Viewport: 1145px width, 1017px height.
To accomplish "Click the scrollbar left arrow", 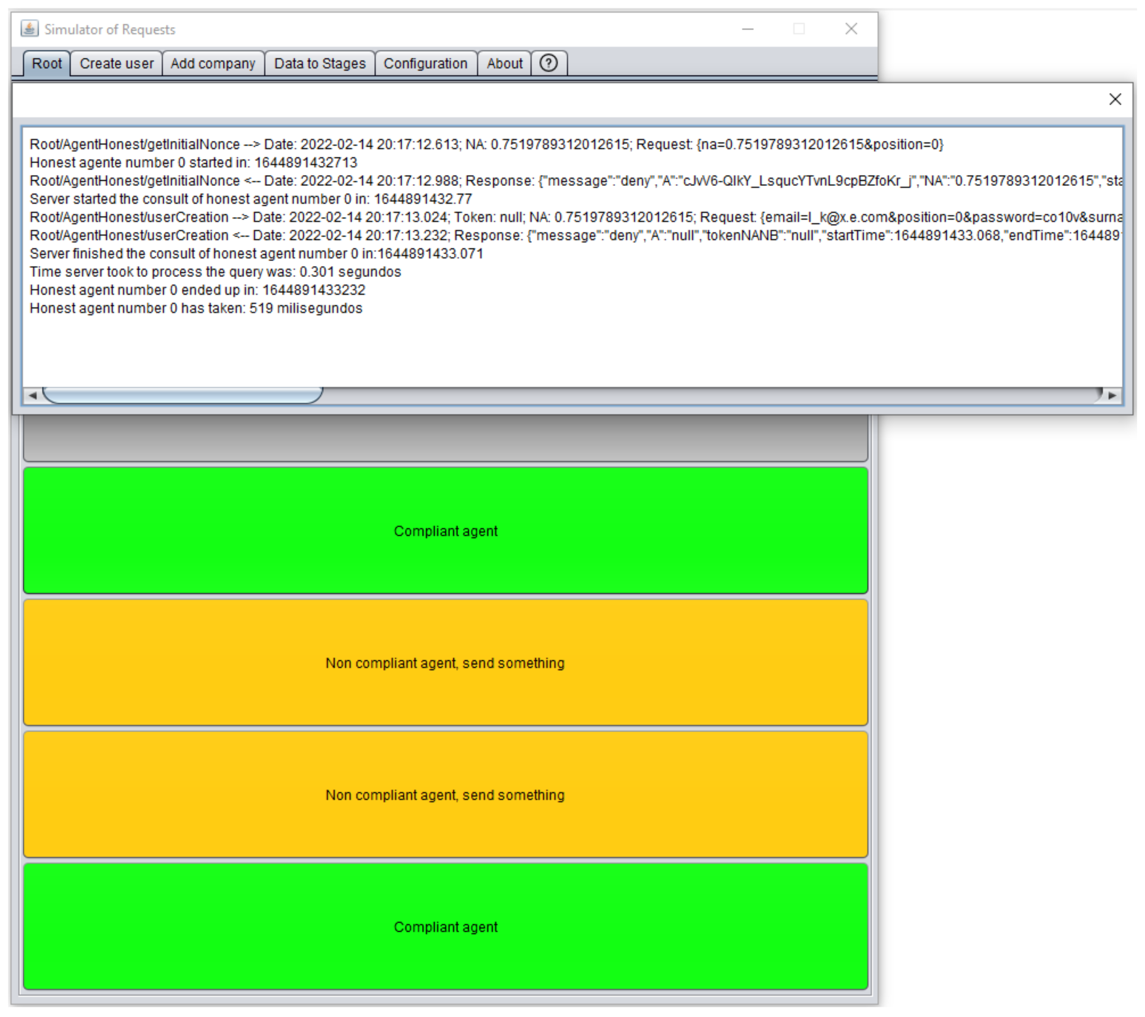I will (x=32, y=395).
